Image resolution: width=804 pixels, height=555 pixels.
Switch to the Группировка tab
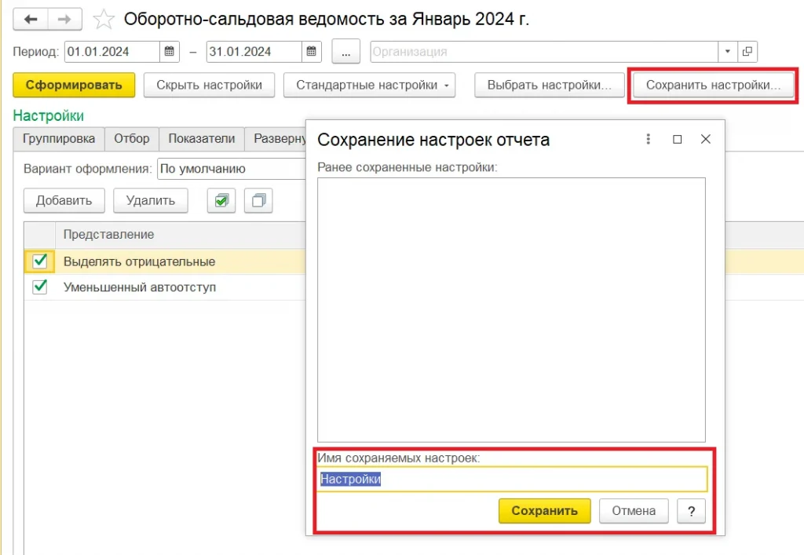(x=59, y=138)
